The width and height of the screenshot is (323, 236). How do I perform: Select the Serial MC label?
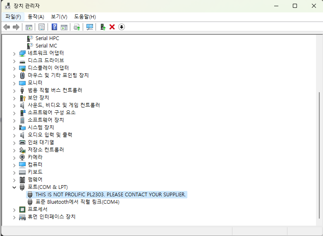click(46, 46)
